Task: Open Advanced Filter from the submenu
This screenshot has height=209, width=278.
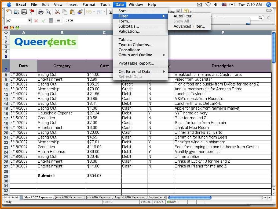Action: [x=189, y=26]
